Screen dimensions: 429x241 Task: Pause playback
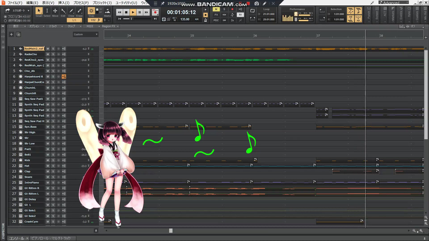(139, 12)
